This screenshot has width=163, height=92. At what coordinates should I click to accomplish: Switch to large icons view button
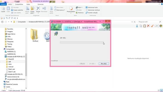coord(161,90)
